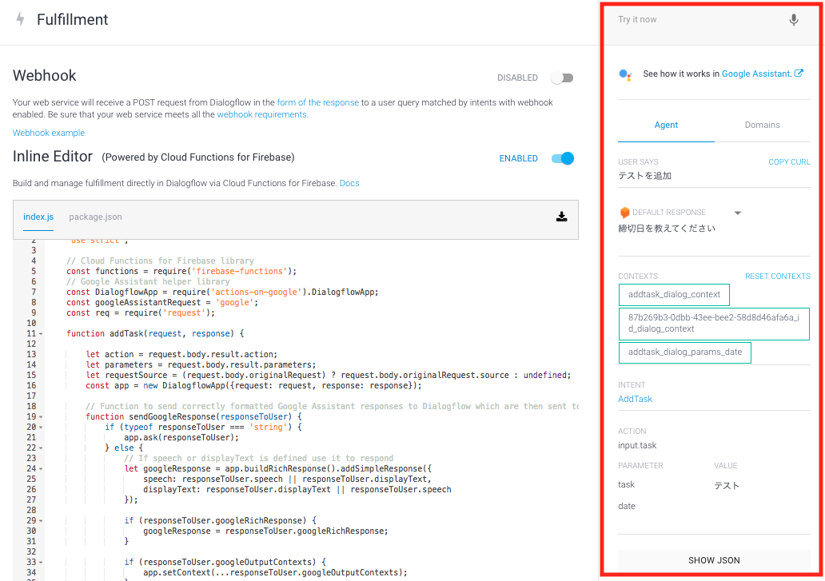Screen dimensions: 825x581
Task: Download the code with the download icon
Action: (x=561, y=217)
